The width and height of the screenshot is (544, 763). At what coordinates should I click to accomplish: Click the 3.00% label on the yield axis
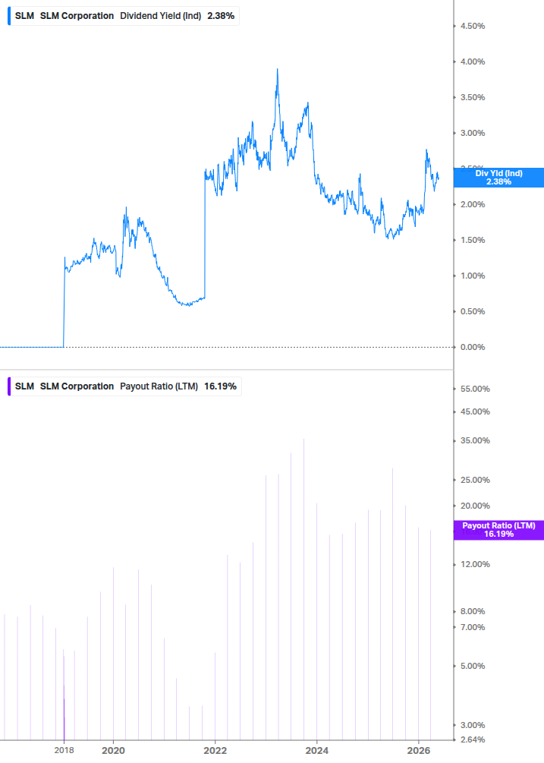tap(473, 134)
